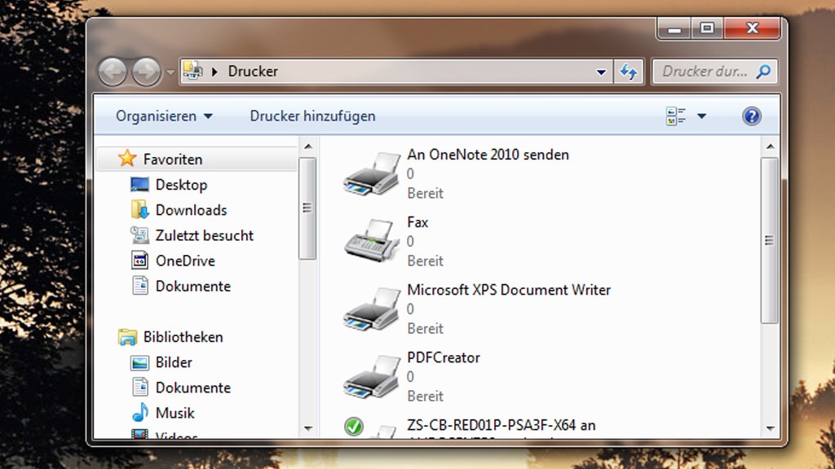Click the search magnifier icon
This screenshot has width=835, height=469.
click(763, 72)
